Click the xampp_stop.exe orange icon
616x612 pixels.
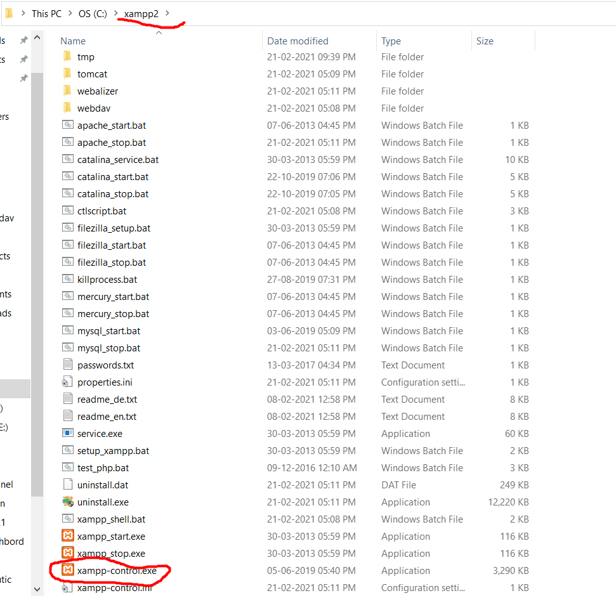pyautogui.click(x=68, y=553)
